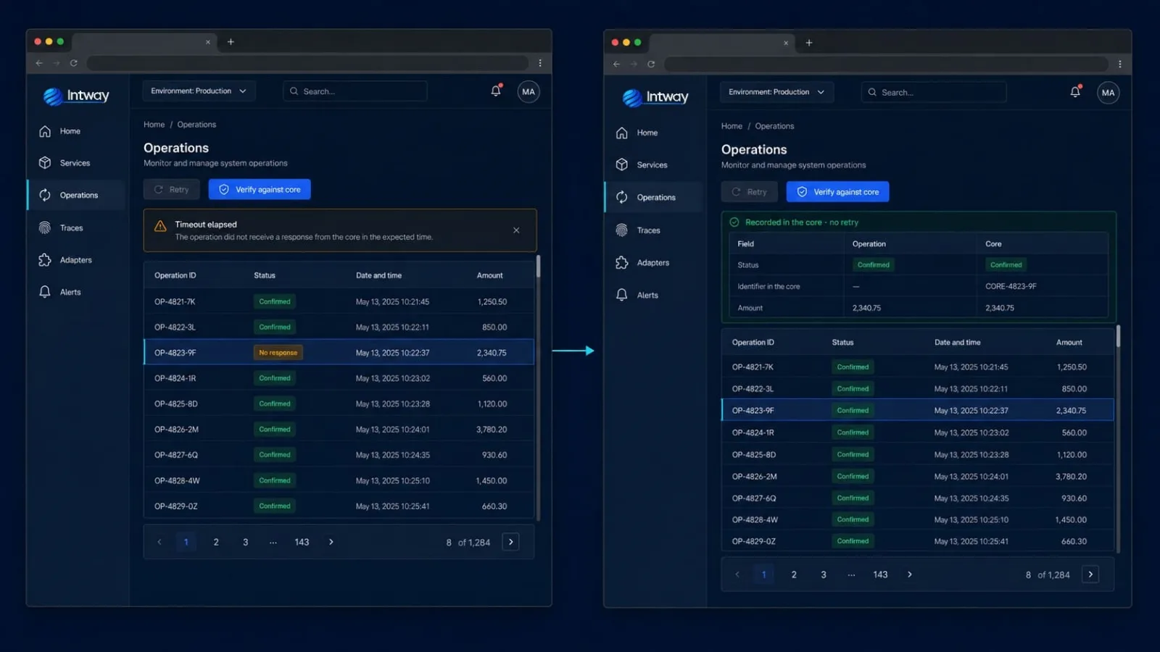Select row OP-4826-2M in right window
Screen dimensions: 1160x652
coord(918,477)
